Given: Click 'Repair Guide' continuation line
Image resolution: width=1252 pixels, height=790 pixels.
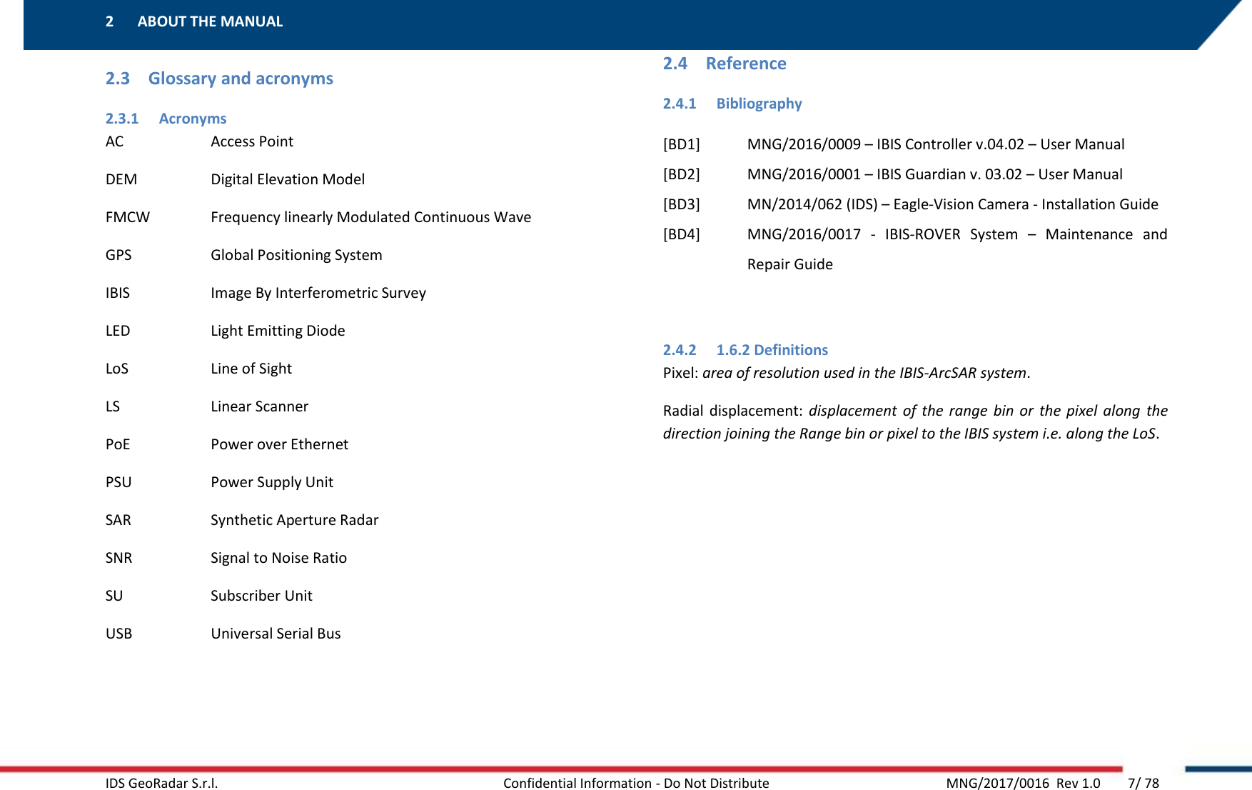Looking at the screenshot, I should coord(790,264).
